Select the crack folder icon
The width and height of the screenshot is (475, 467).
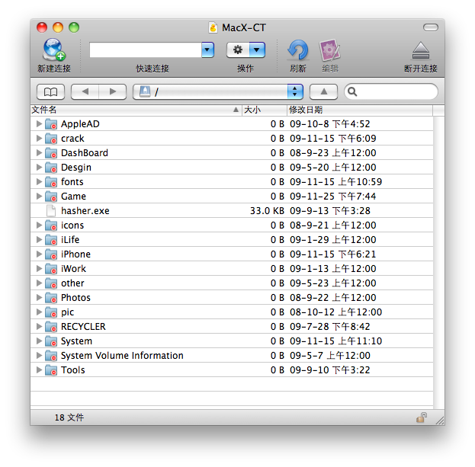51,139
